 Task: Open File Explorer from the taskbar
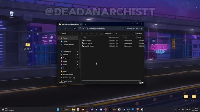point(73,110)
